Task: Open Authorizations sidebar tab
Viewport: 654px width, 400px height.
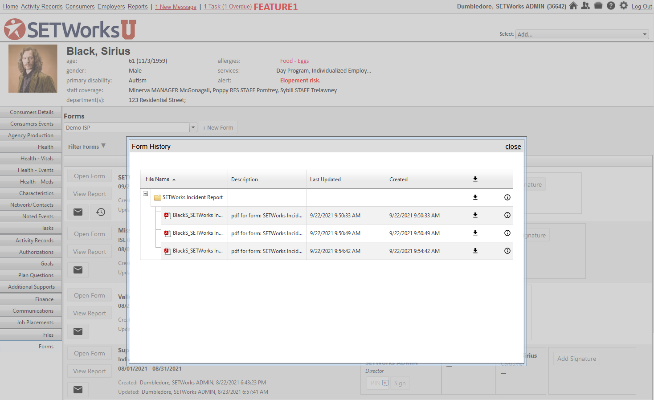Action: [31, 252]
